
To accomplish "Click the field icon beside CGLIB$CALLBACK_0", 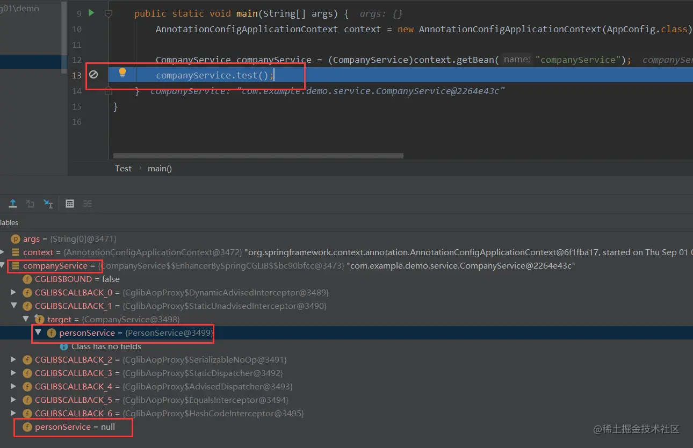I will click(x=27, y=293).
